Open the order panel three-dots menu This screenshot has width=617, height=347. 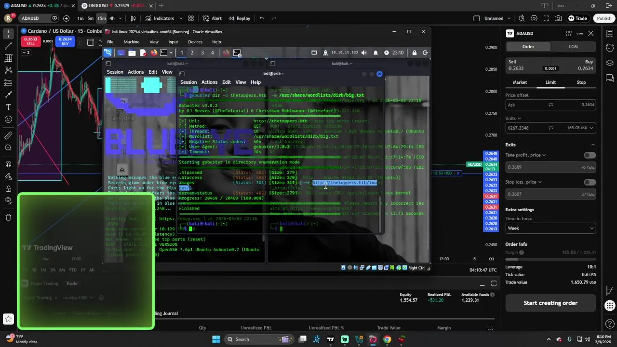click(580, 33)
